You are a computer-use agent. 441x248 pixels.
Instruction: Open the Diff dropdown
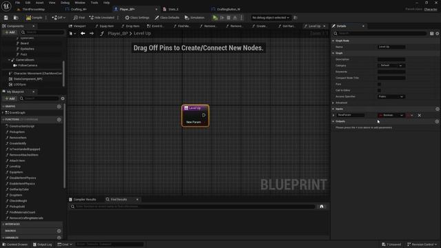[x=59, y=18]
